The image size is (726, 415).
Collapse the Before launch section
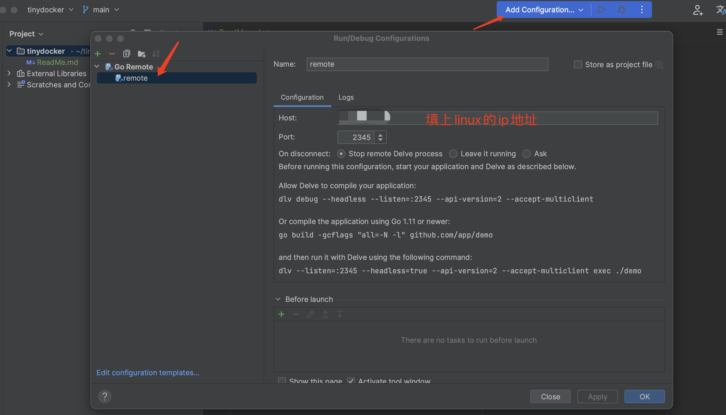pos(278,299)
